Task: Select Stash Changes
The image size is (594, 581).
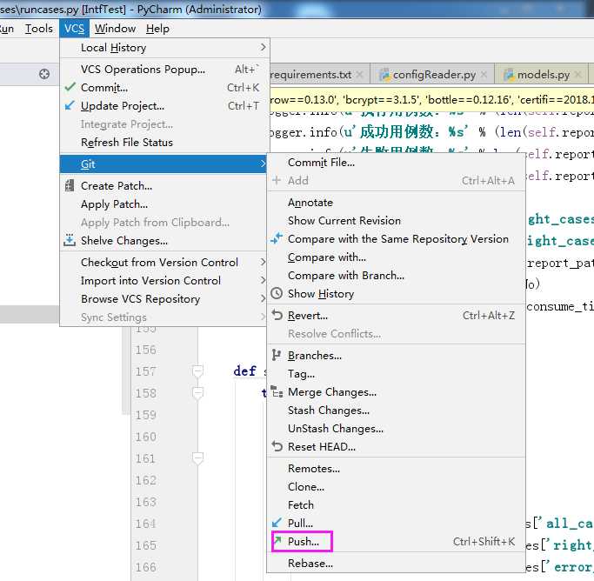Action: [397, 411]
